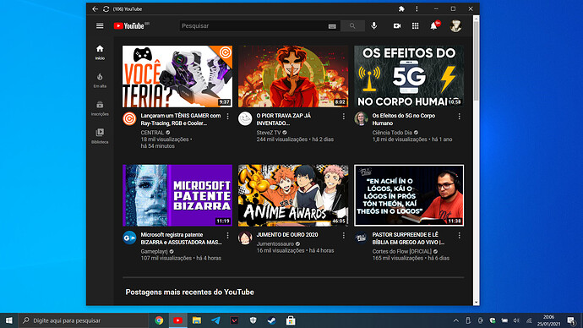Open the notifications bell
The image size is (583, 328).
(x=433, y=26)
